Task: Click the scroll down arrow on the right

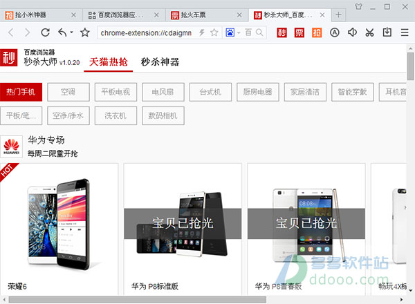Action: [410, 290]
